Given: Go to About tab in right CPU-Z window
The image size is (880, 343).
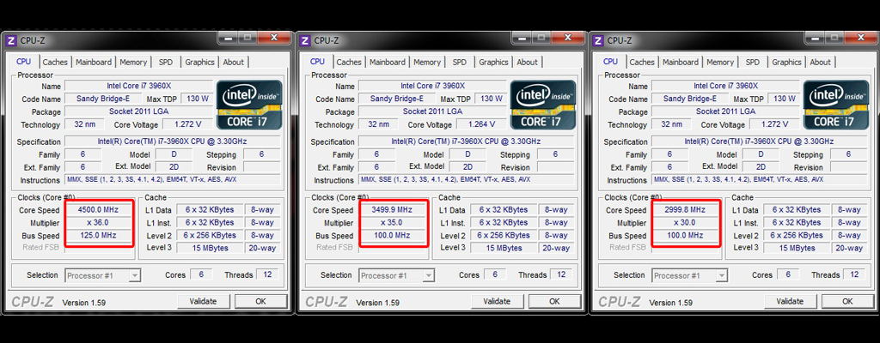Looking at the screenshot, I should (820, 63).
